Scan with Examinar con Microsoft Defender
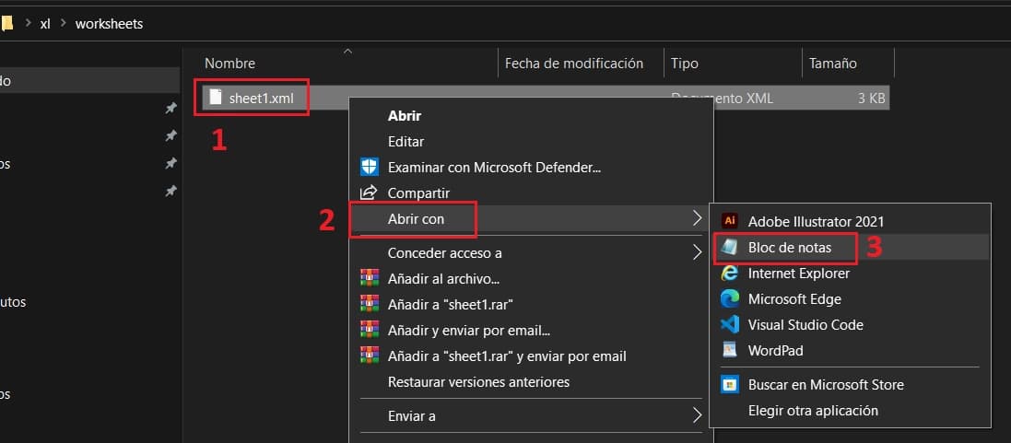 pyautogui.click(x=495, y=168)
